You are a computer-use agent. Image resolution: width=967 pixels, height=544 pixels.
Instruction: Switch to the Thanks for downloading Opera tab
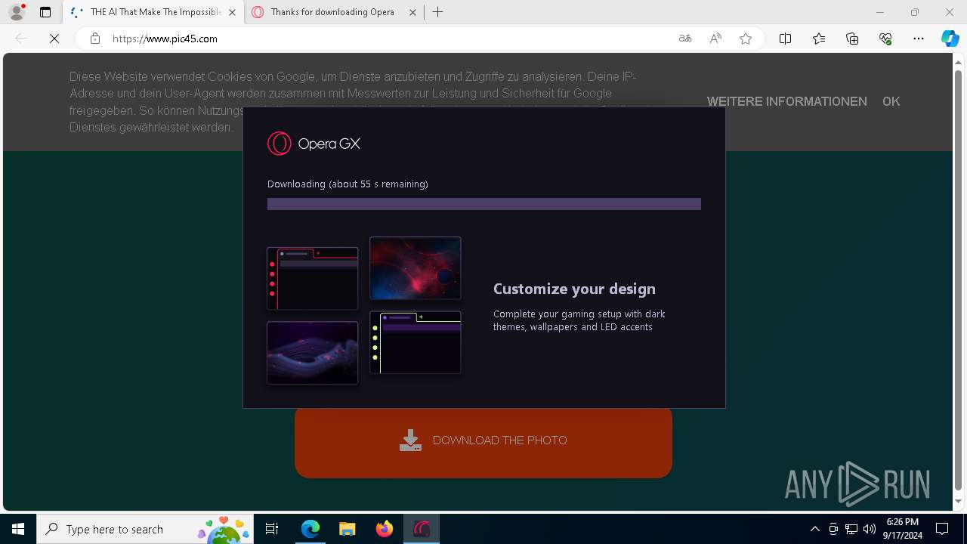point(332,12)
